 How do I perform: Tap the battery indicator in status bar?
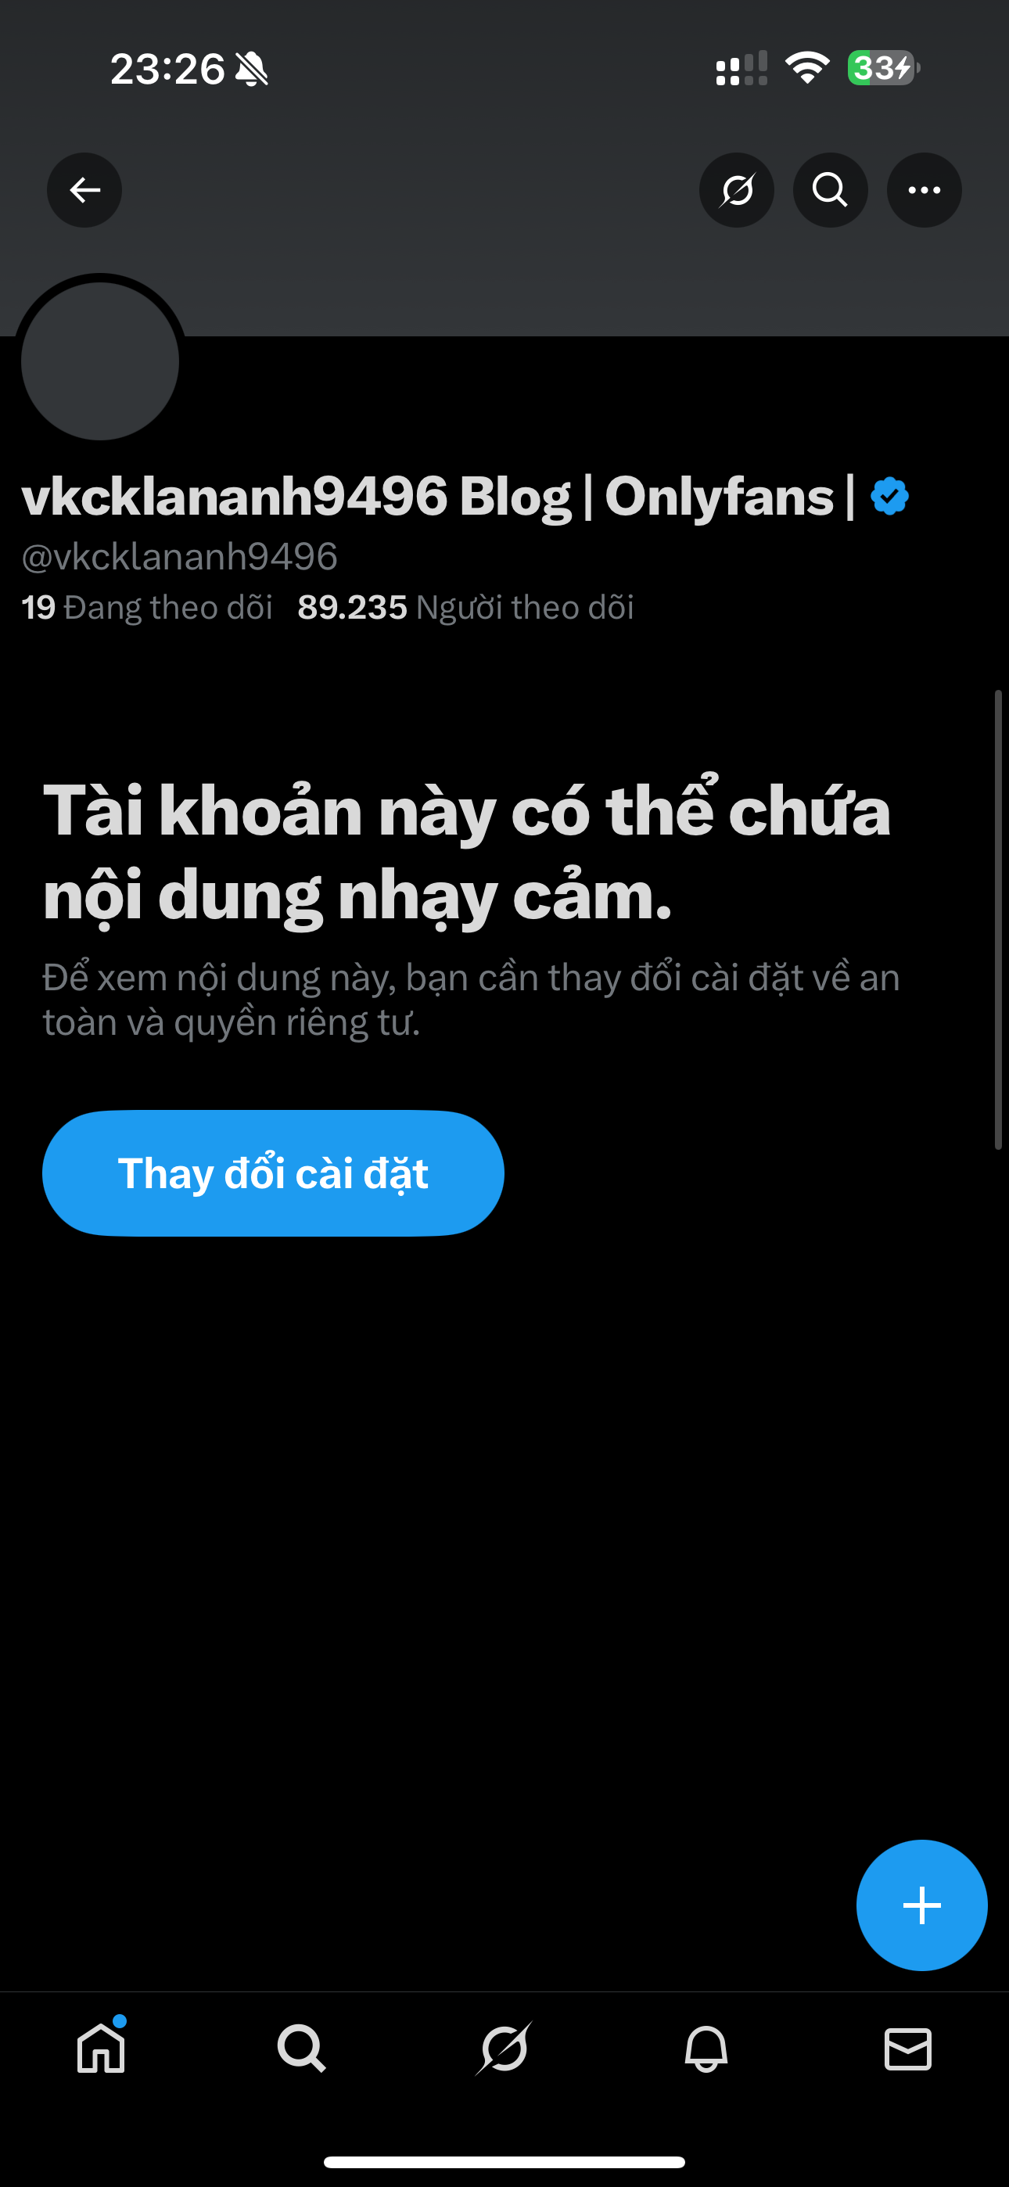[883, 68]
